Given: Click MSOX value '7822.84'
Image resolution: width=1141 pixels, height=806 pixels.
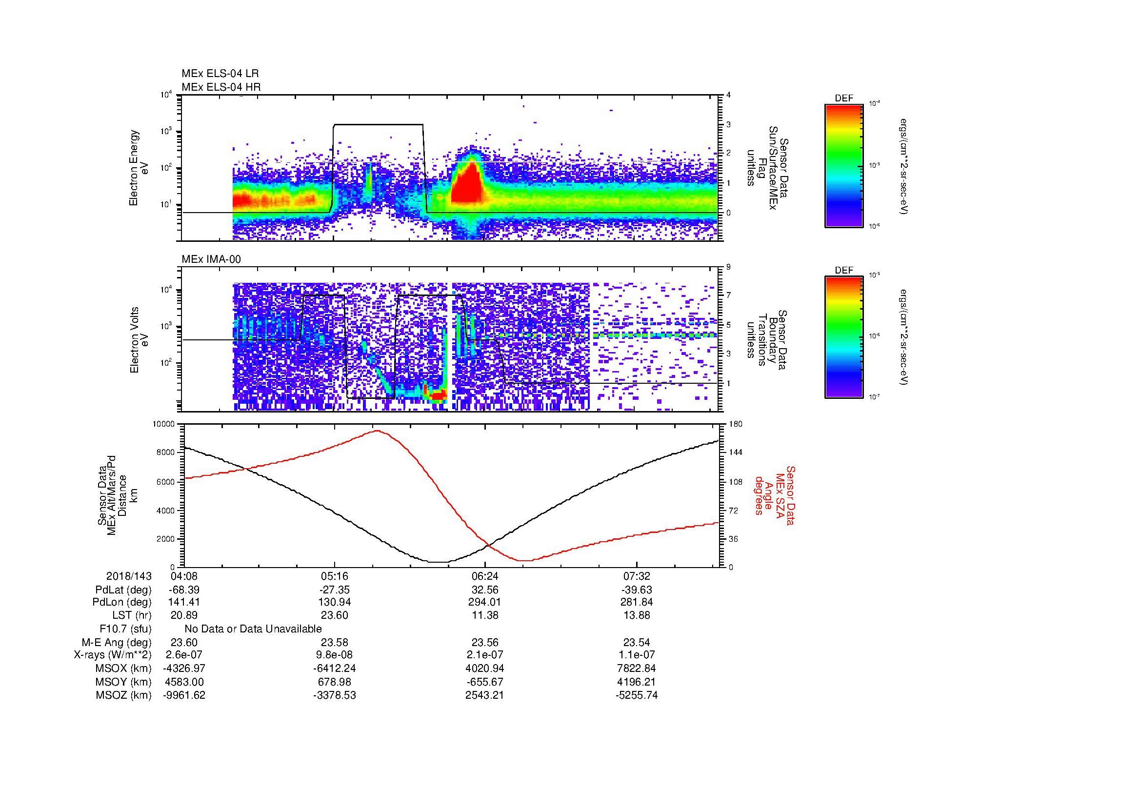Looking at the screenshot, I should pyautogui.click(x=637, y=668).
